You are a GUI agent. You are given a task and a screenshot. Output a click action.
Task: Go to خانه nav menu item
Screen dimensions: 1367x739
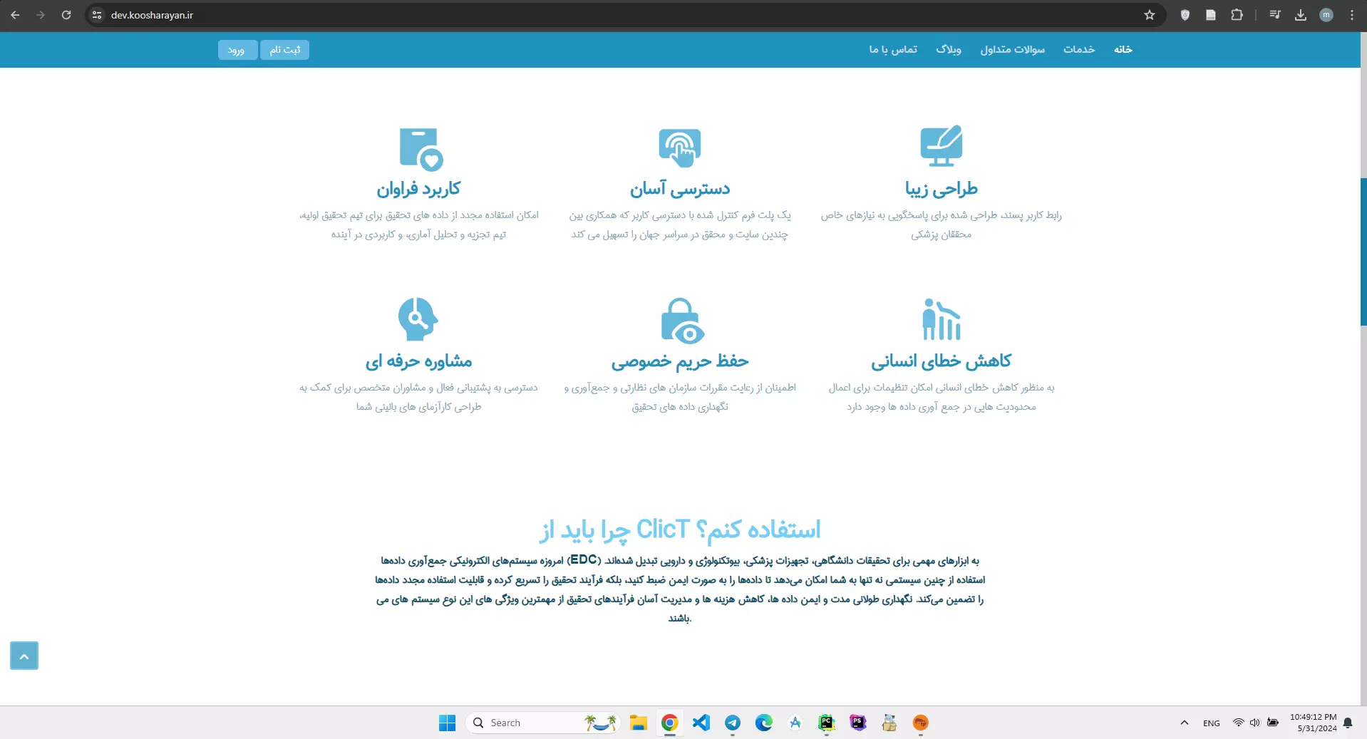pos(1123,49)
